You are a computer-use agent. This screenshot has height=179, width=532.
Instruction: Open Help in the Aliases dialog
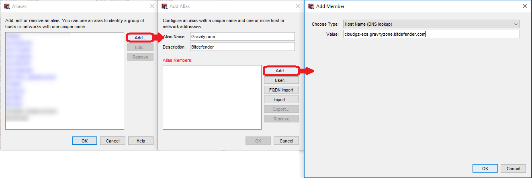pos(141,141)
